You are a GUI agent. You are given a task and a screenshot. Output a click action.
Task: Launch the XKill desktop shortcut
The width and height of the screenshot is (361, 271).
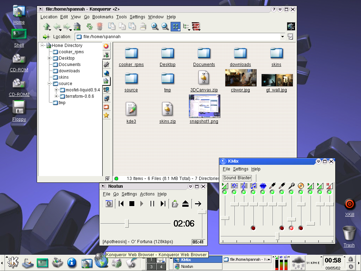click(349, 207)
